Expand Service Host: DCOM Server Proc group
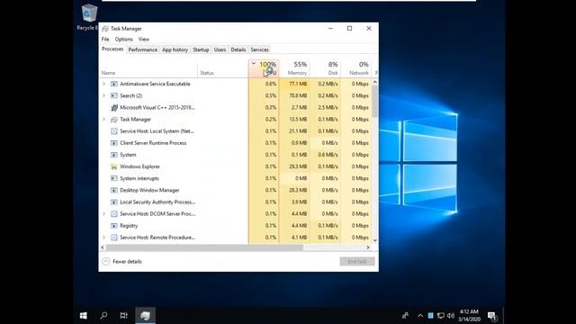Screen dimensions: 576x324 pos(104,214)
